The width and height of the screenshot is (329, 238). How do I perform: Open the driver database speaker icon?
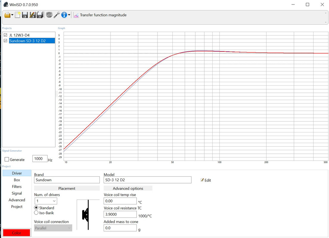[x=49, y=15]
